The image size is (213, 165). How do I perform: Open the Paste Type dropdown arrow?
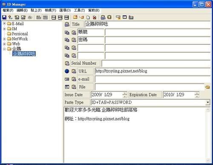pos(207,102)
